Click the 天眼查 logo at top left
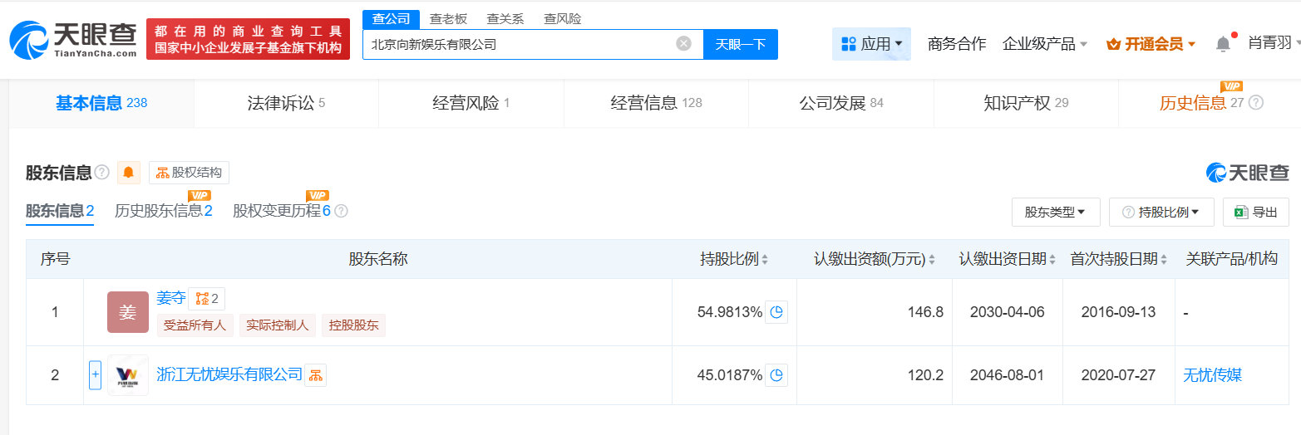The image size is (1301, 435). pyautogui.click(x=73, y=39)
